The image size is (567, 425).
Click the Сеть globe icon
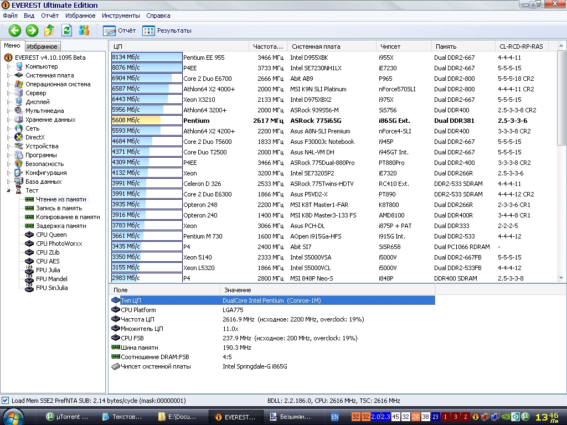coord(18,128)
